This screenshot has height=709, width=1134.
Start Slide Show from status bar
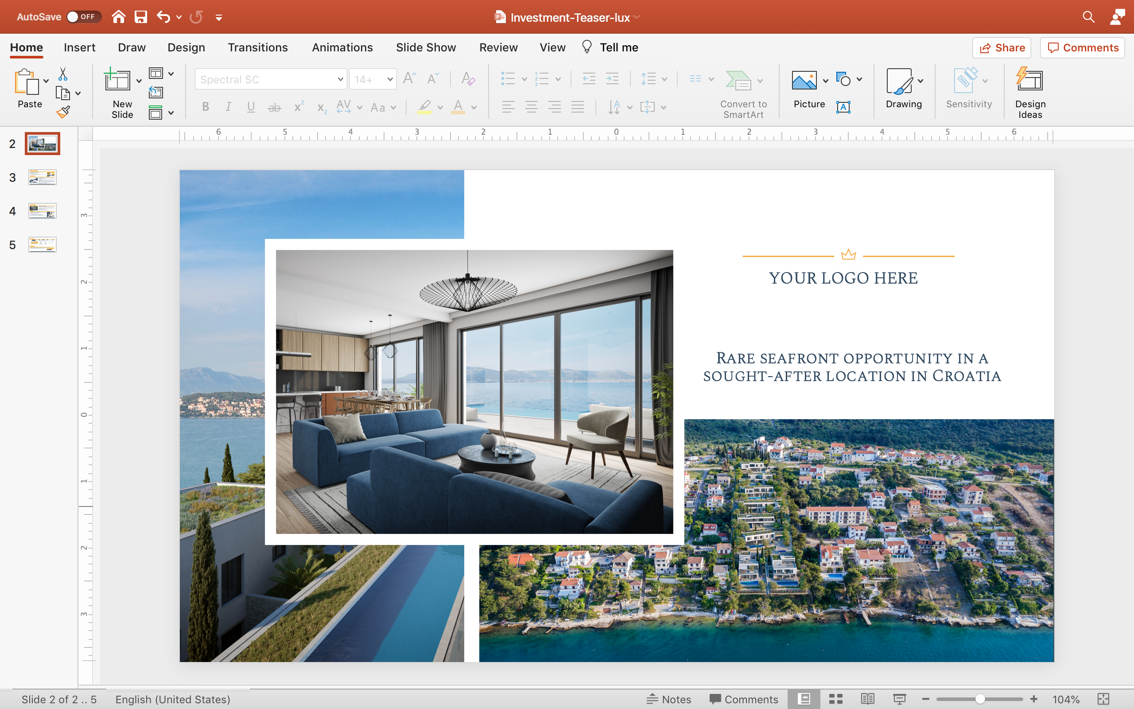click(x=899, y=699)
